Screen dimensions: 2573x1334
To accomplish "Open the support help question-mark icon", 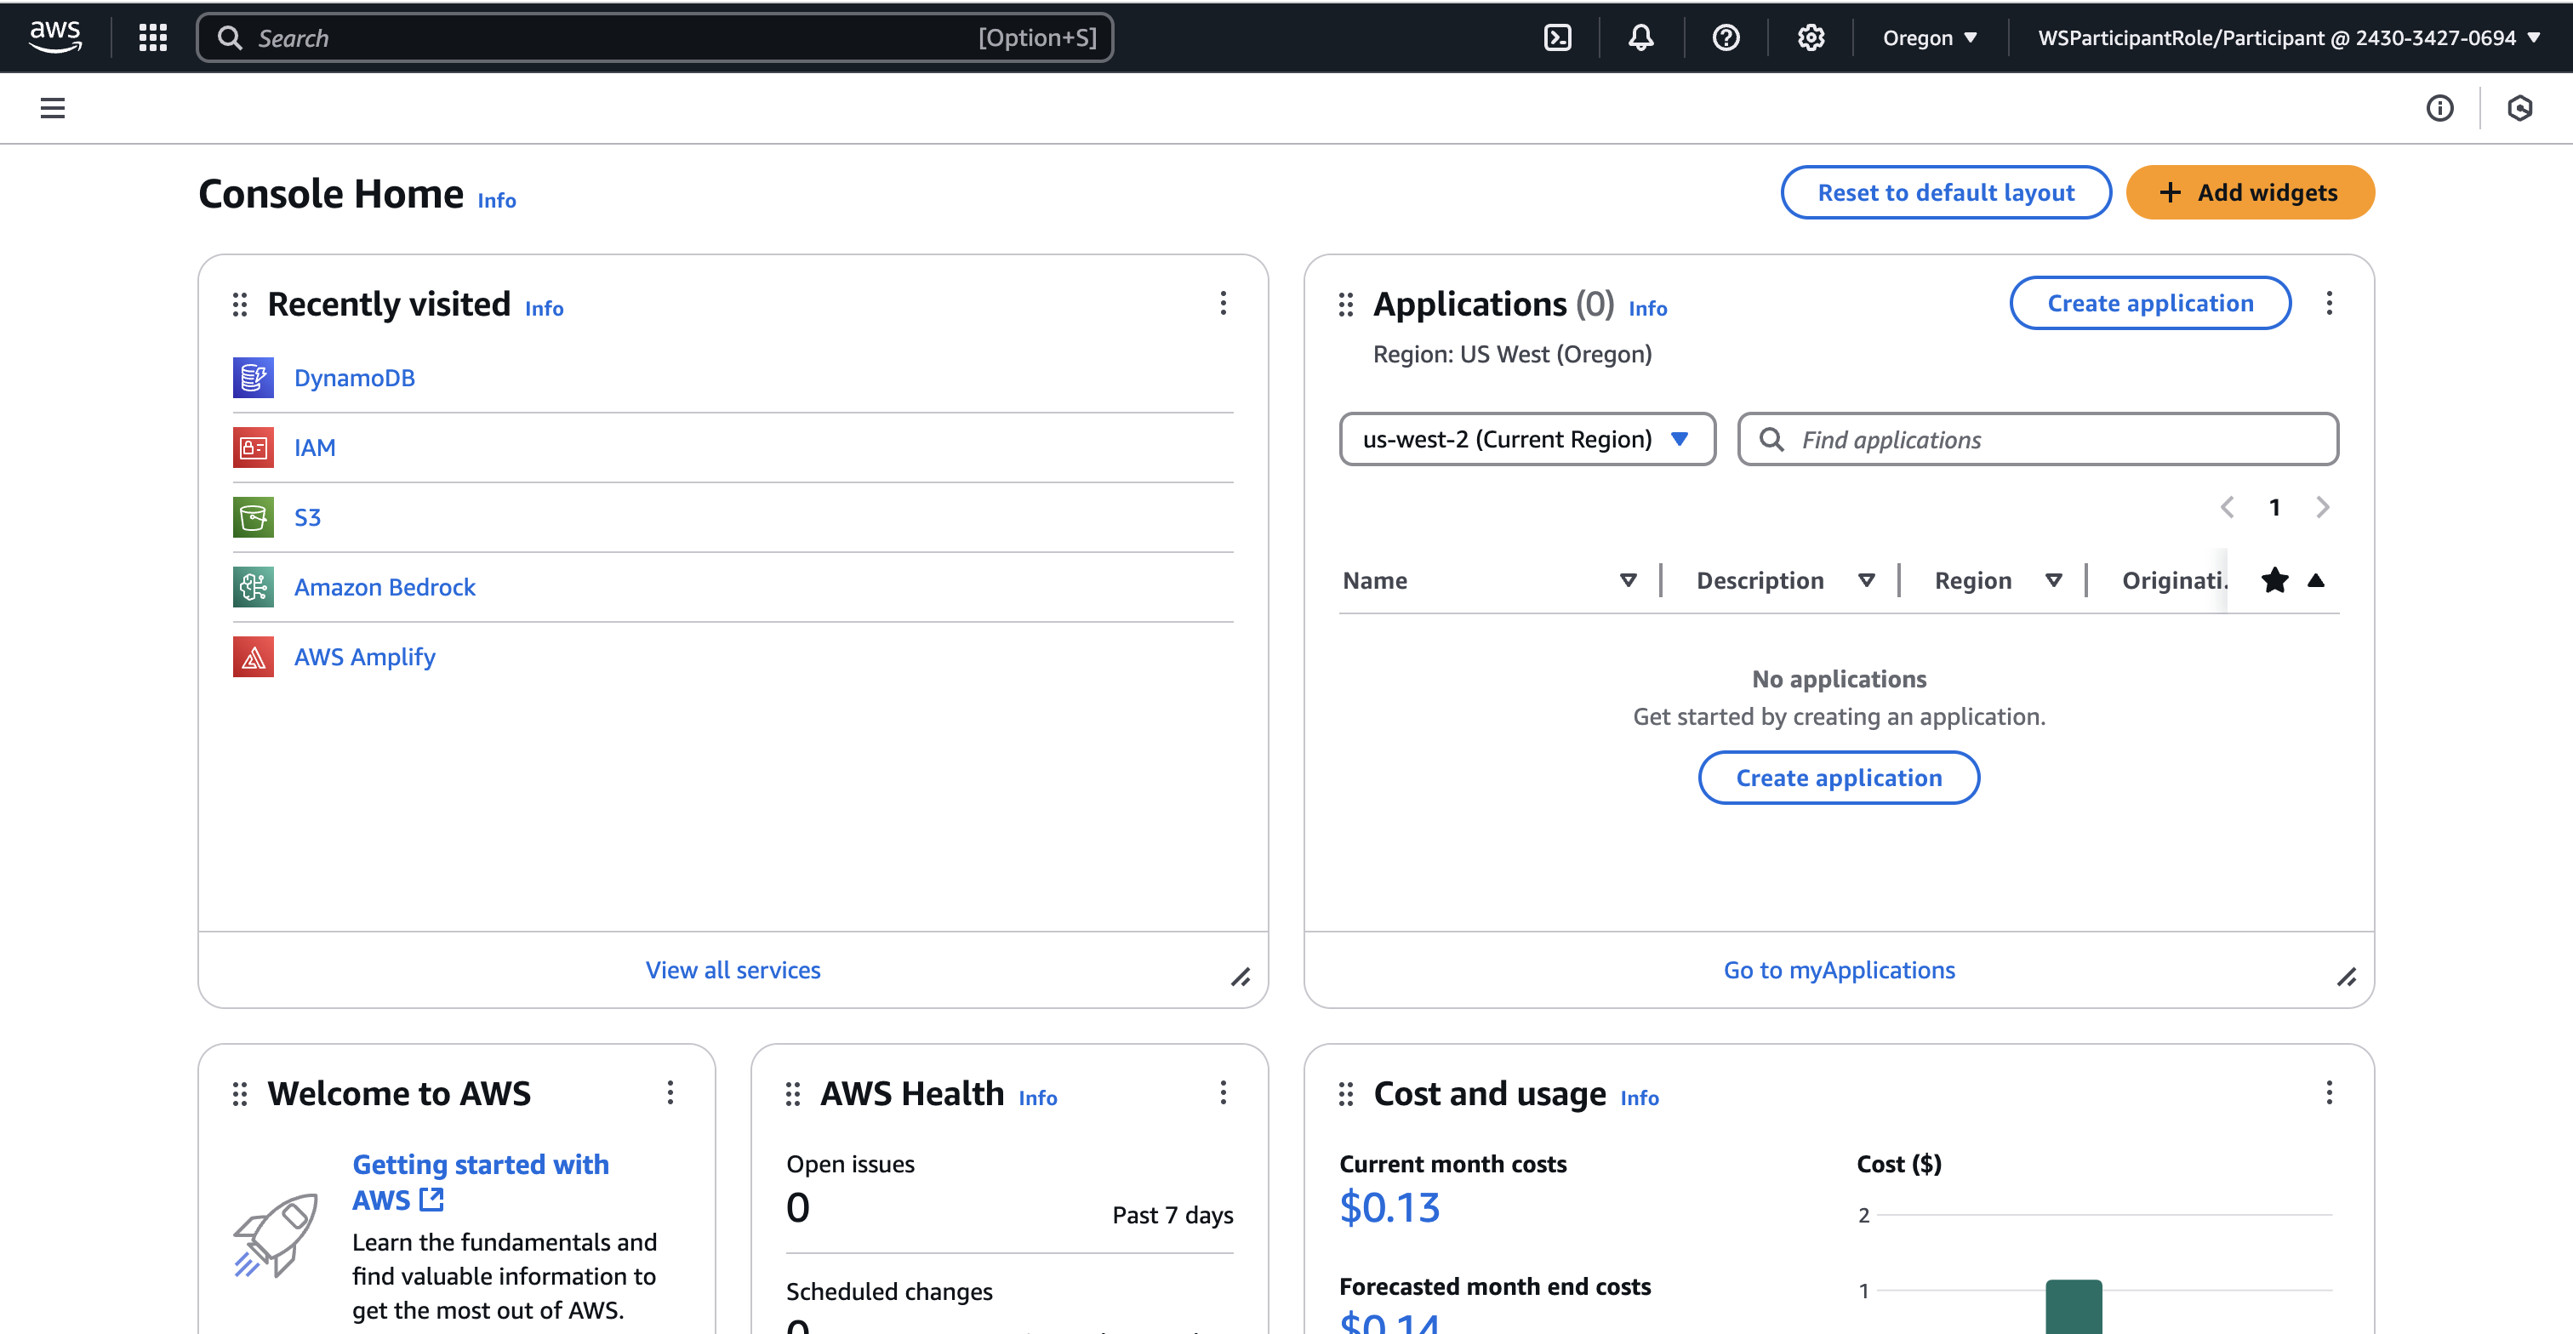I will point(1726,38).
